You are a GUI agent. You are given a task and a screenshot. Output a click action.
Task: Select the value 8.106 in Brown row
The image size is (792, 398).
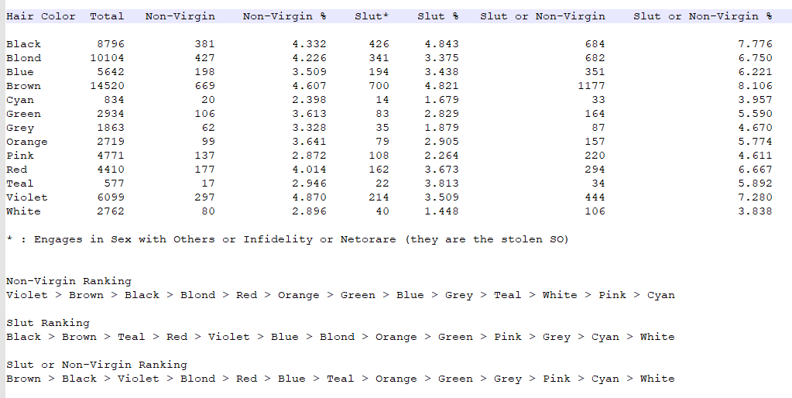pyautogui.click(x=755, y=86)
